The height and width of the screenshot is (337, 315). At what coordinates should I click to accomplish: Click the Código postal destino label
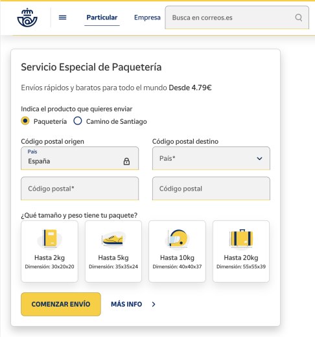pos(185,141)
